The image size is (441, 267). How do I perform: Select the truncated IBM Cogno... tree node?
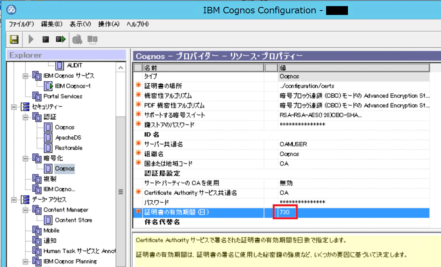pyautogui.click(x=59, y=189)
